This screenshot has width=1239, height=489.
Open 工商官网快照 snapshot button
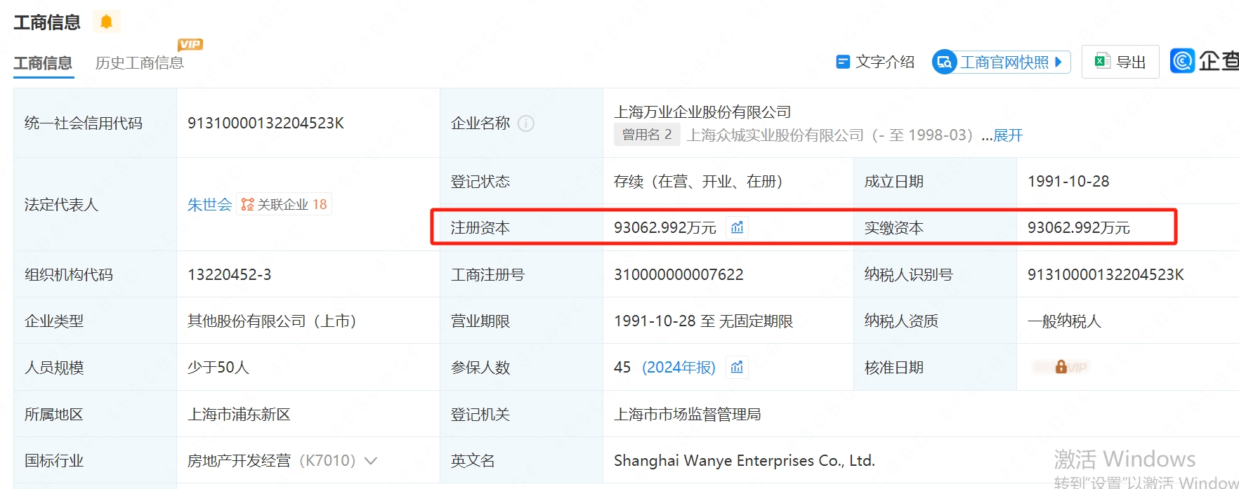point(1002,62)
